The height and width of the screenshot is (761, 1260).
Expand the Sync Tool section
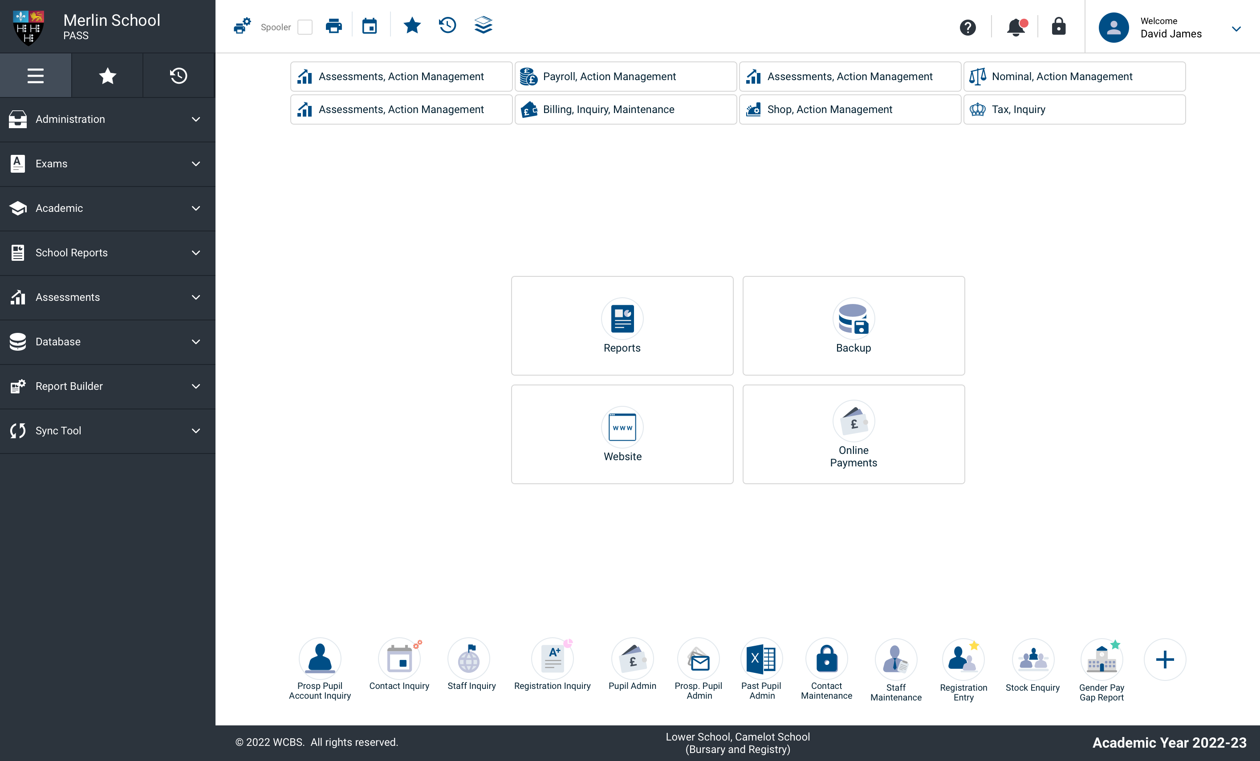point(107,431)
